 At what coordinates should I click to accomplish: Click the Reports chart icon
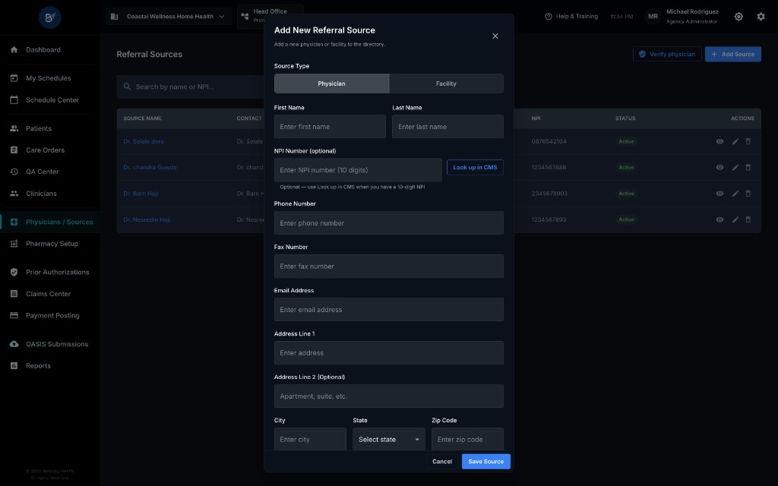[x=14, y=366]
